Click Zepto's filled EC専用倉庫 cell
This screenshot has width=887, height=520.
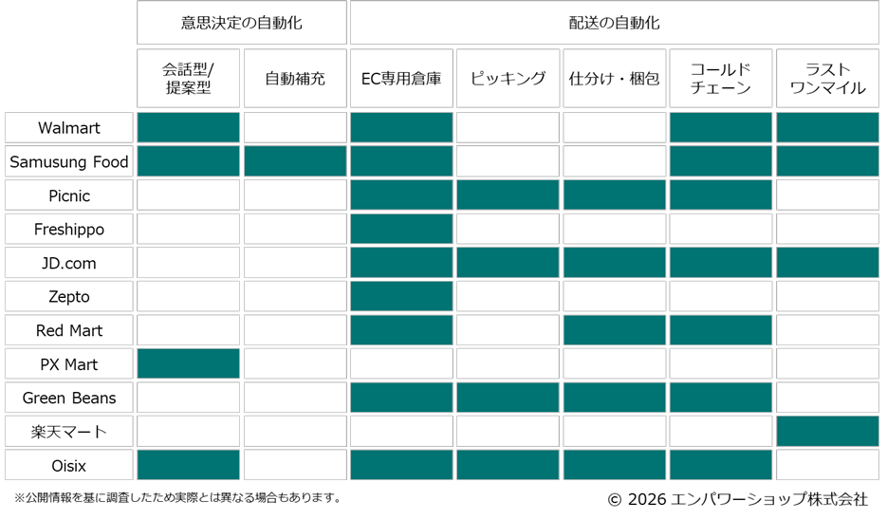coord(401,296)
